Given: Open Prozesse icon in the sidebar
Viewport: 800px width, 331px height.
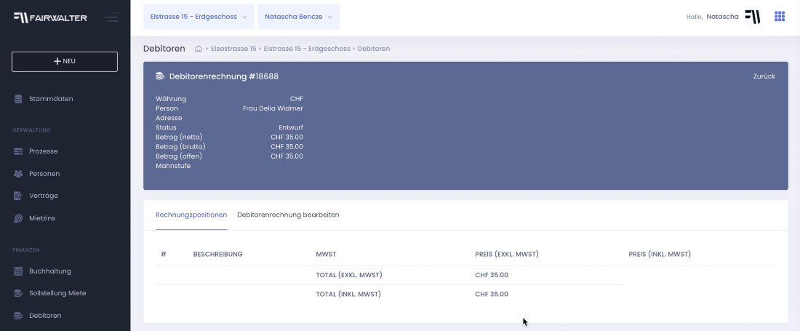Looking at the screenshot, I should [x=18, y=151].
